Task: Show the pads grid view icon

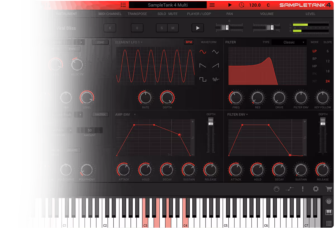Action: point(329,223)
